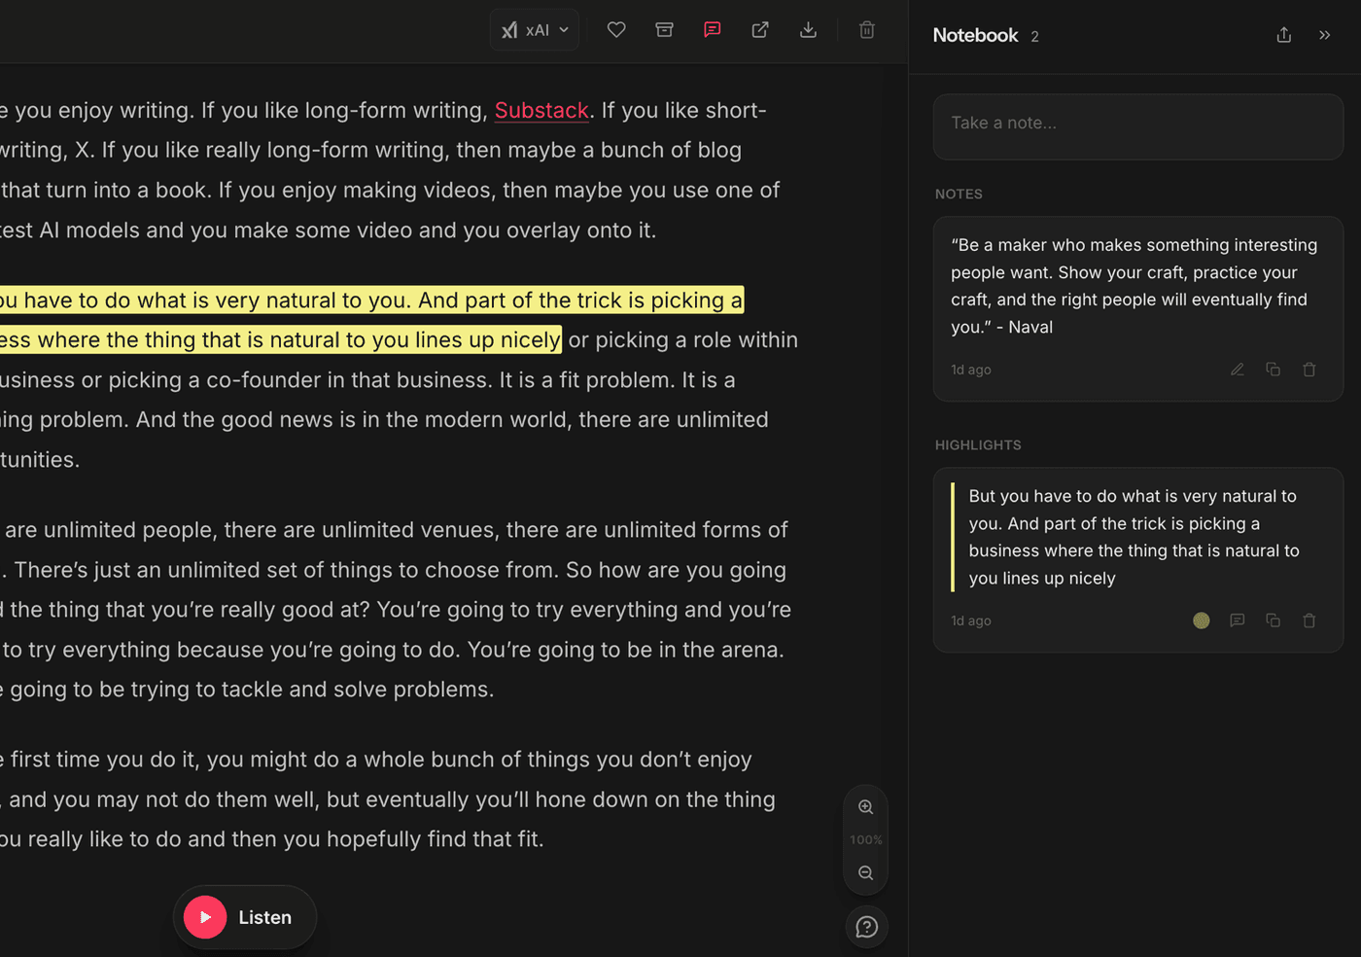Open the xAI model dropdown
The height and width of the screenshot is (957, 1361).
[535, 30]
